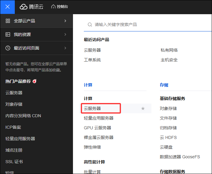Screen dimensions: 212x174
Task: Open 对象存储 under 基础存储服务
Action: pyautogui.click(x=168, y=108)
